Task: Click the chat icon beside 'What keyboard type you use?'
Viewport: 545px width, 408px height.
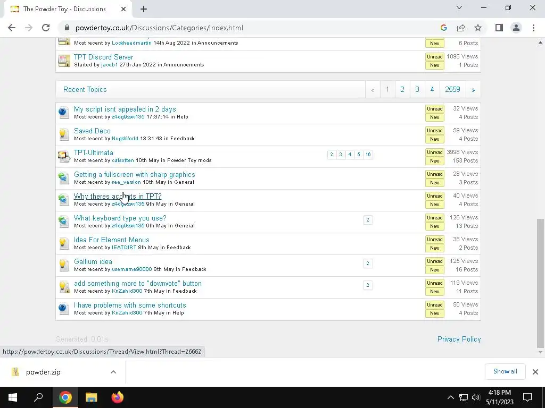Action: pyautogui.click(x=64, y=222)
